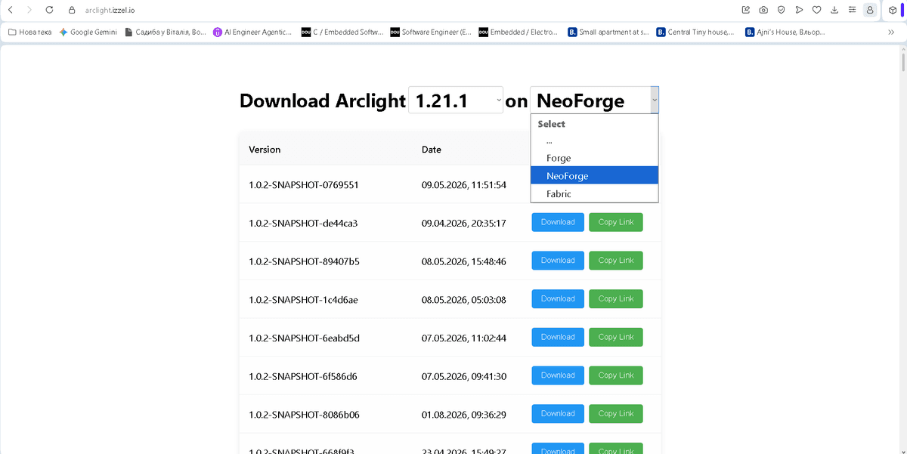Select Forge from the loader list
This screenshot has height=454, width=907.
594,158
